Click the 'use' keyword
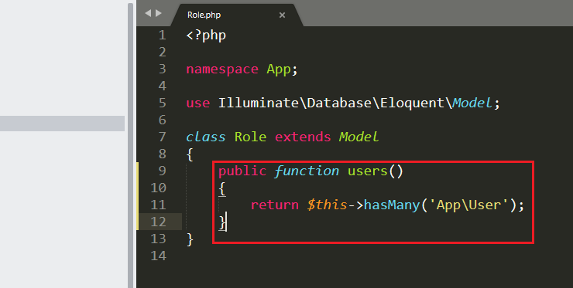Viewport: 573px width, 288px height. (x=198, y=103)
